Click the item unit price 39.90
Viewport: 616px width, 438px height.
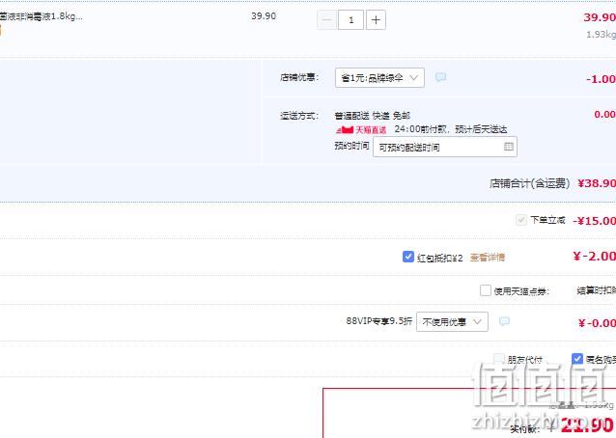pyautogui.click(x=264, y=16)
